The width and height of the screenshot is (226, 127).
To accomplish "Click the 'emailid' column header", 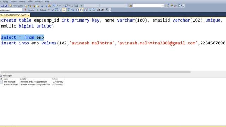I will 23,79.
